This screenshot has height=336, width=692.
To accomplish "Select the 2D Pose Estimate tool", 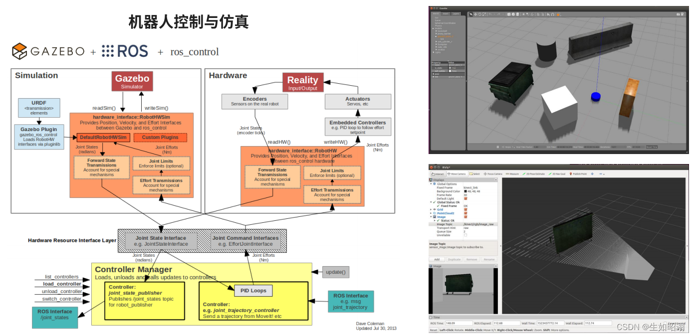I will pyautogui.click(x=533, y=174).
